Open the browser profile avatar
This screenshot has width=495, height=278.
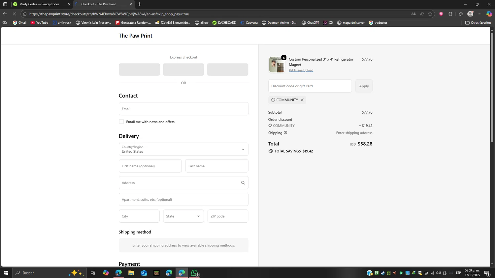[x=471, y=14]
